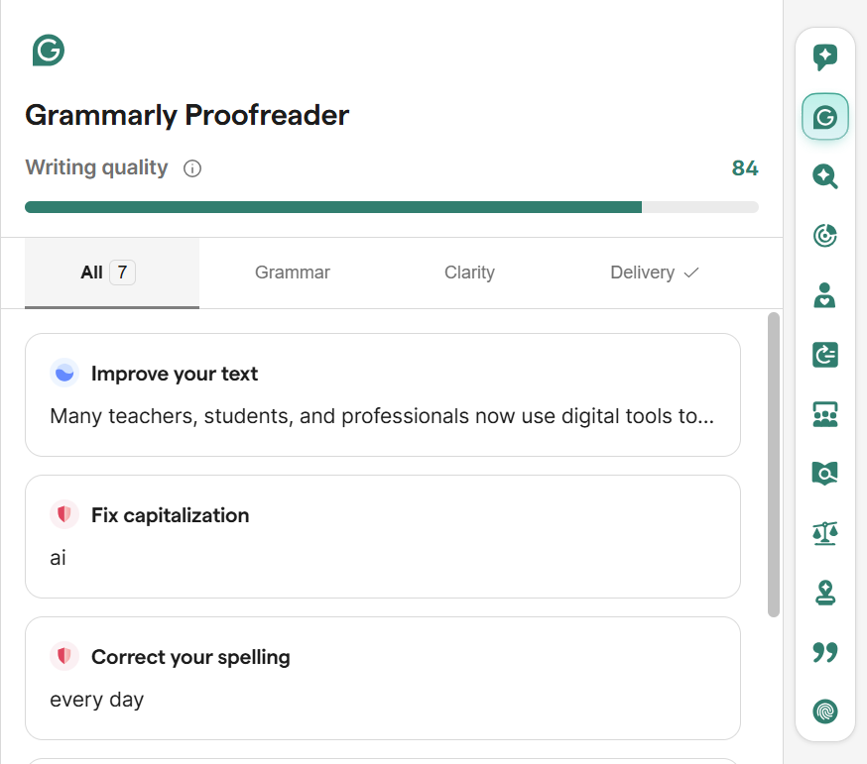Select the Grammarly Proofreader sidebar icon
The width and height of the screenshot is (867, 764).
[x=824, y=118]
